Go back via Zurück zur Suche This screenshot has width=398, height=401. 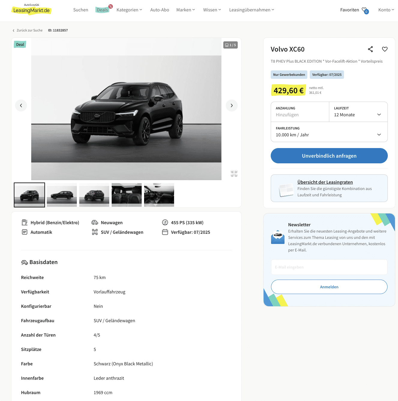(x=29, y=31)
